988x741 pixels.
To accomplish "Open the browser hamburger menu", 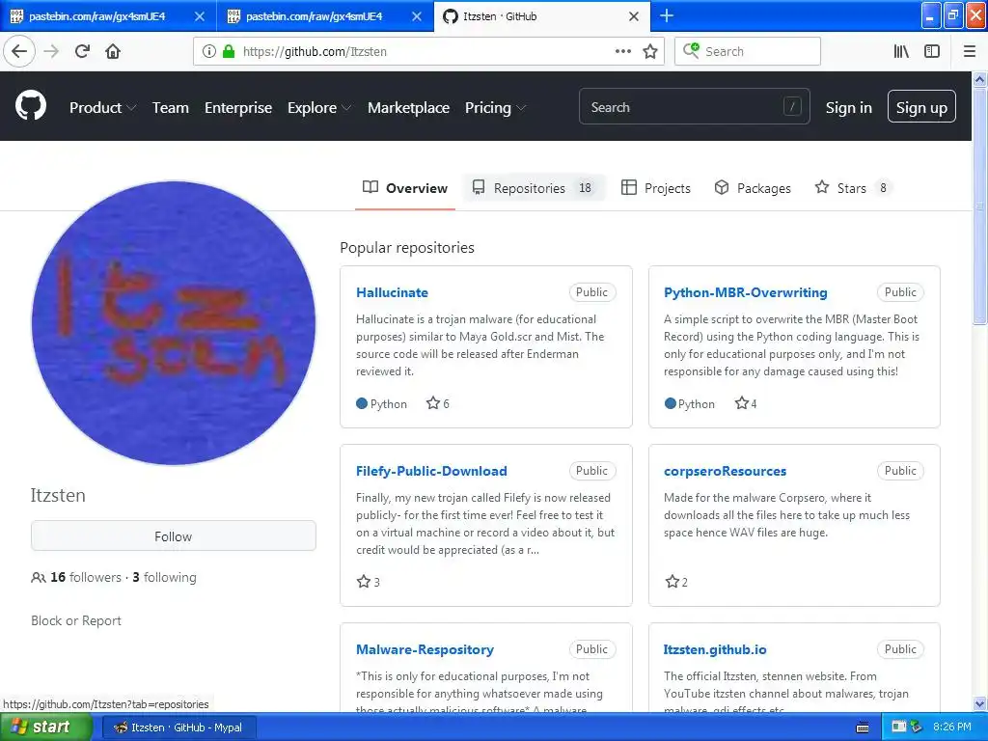I will 970,51.
